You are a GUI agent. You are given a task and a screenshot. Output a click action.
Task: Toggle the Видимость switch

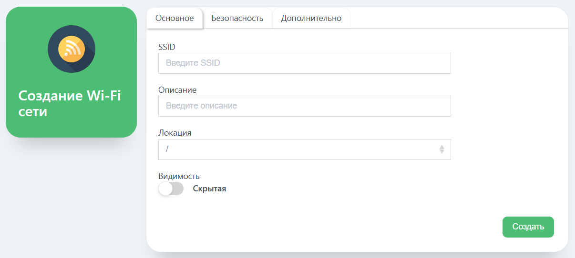[171, 189]
